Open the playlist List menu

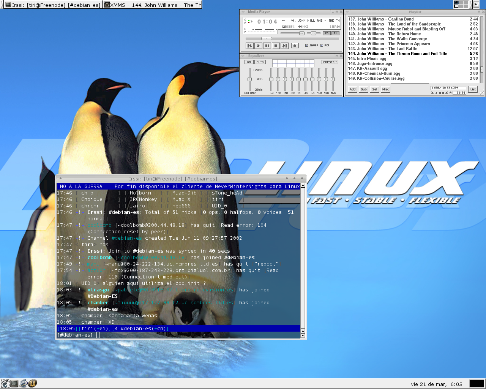(473, 89)
